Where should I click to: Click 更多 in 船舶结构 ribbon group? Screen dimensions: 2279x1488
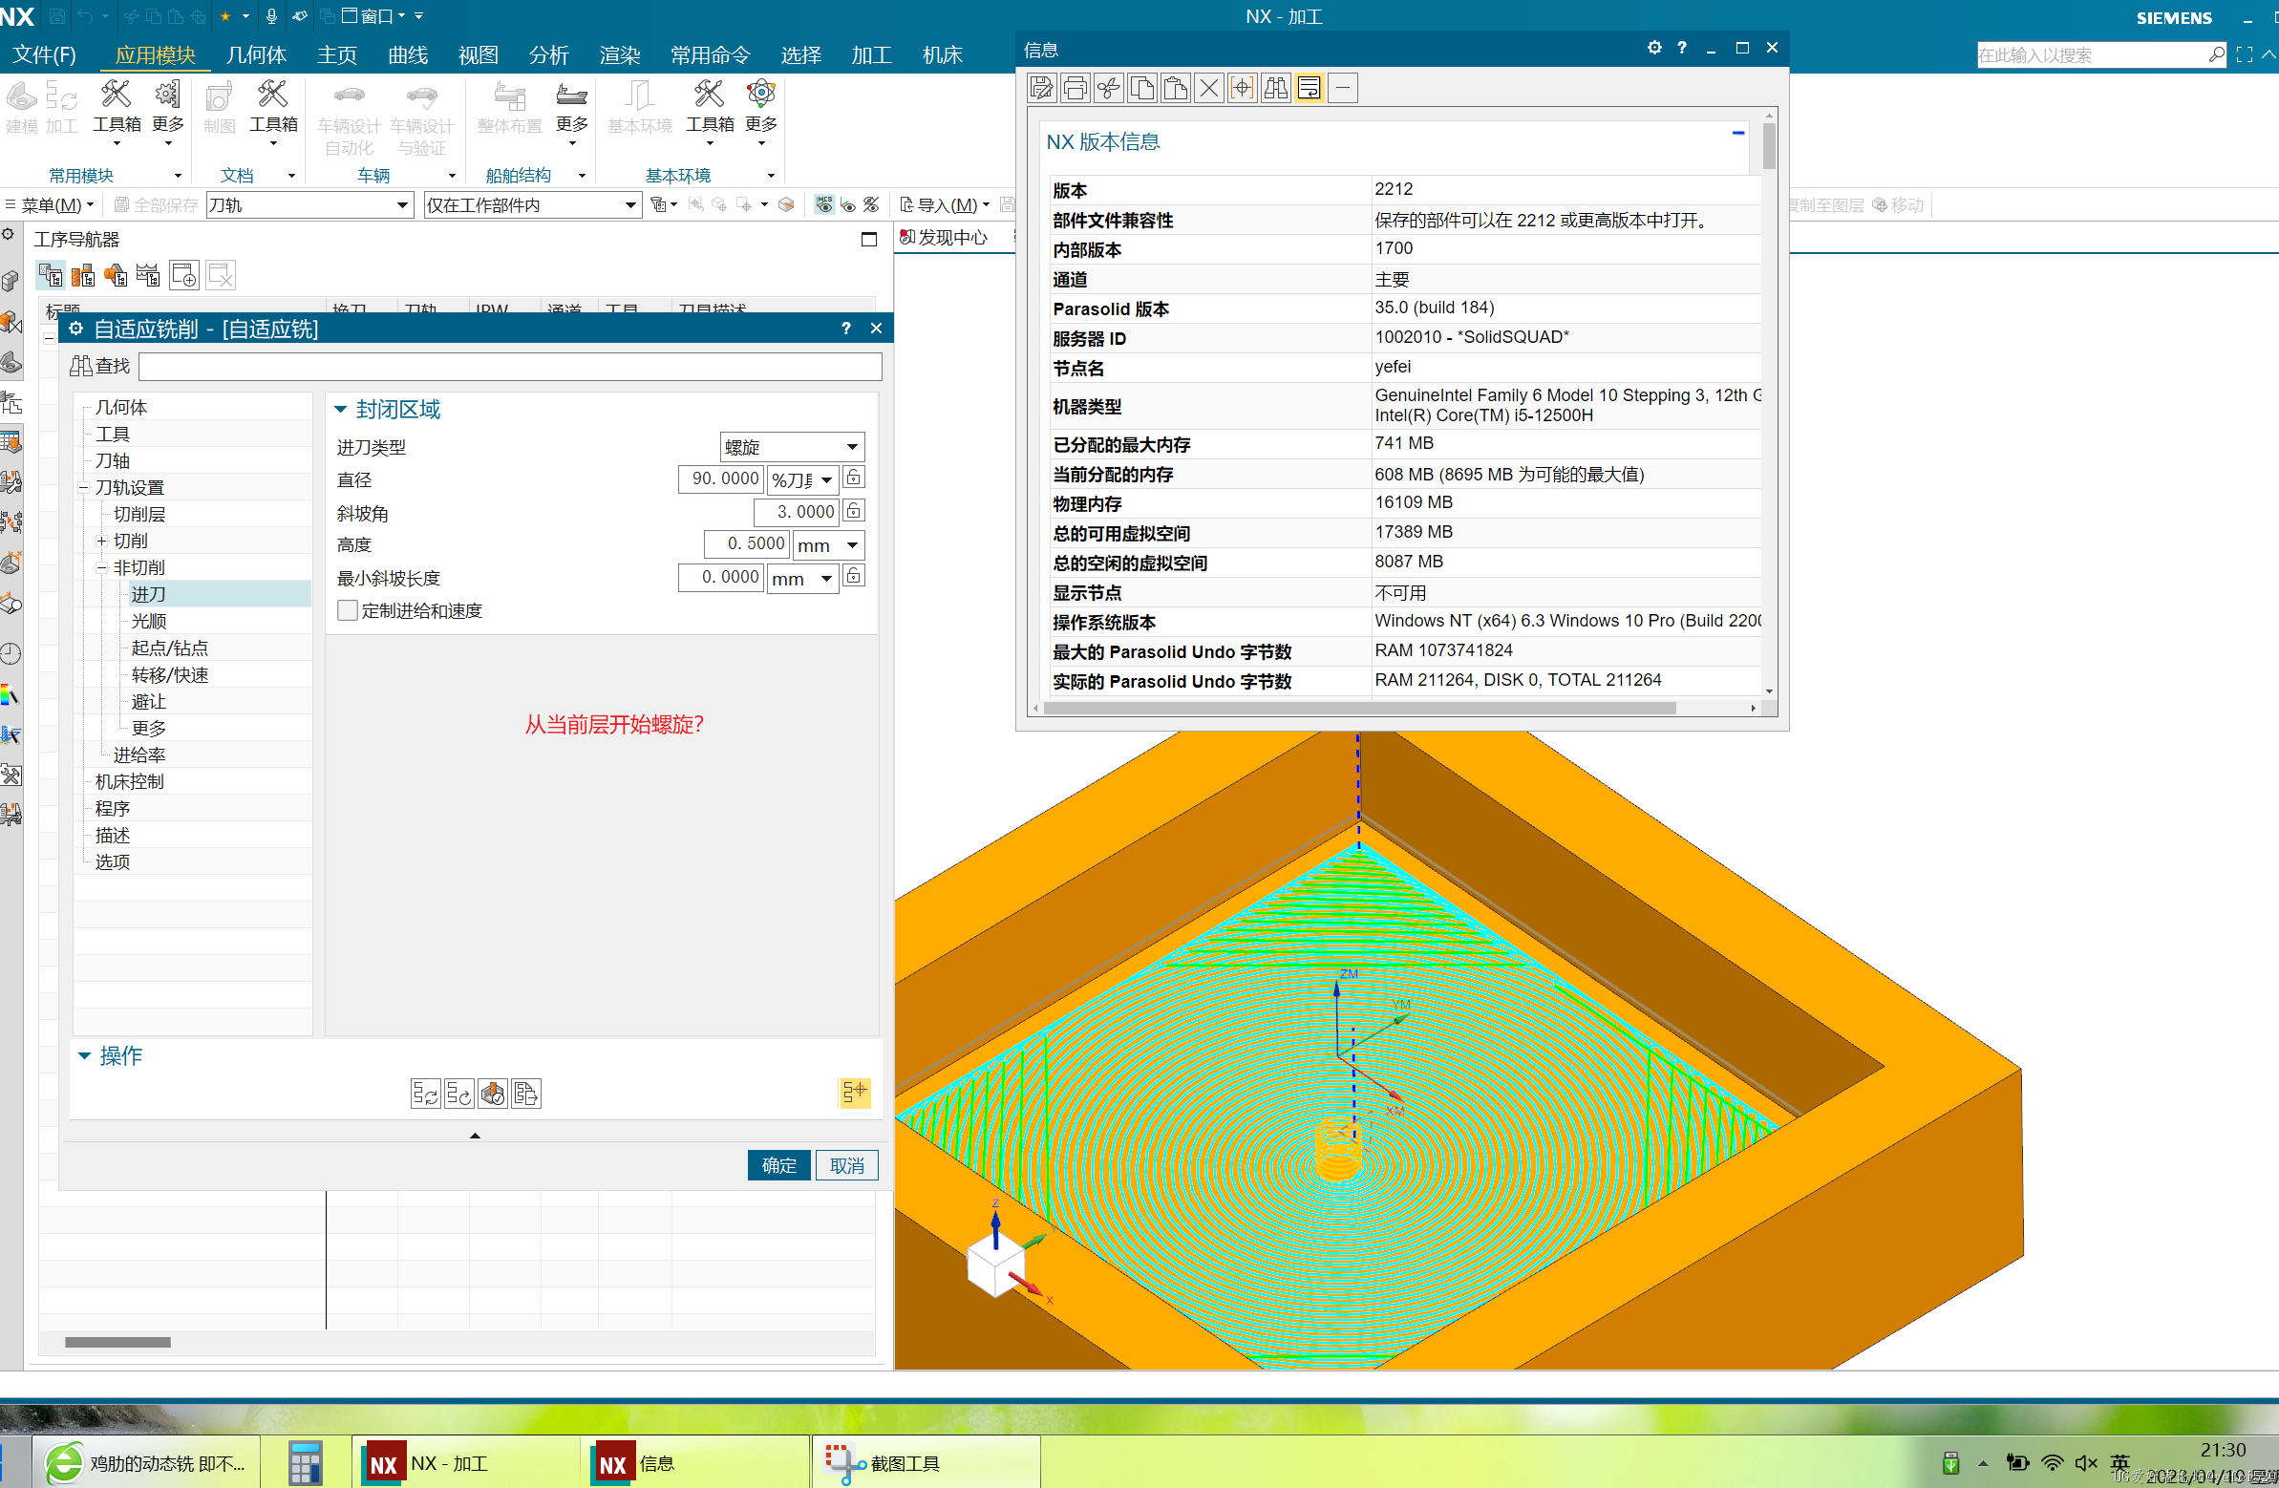point(572,113)
